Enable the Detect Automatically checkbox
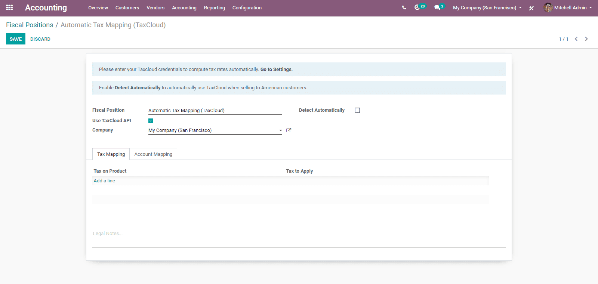 point(357,110)
